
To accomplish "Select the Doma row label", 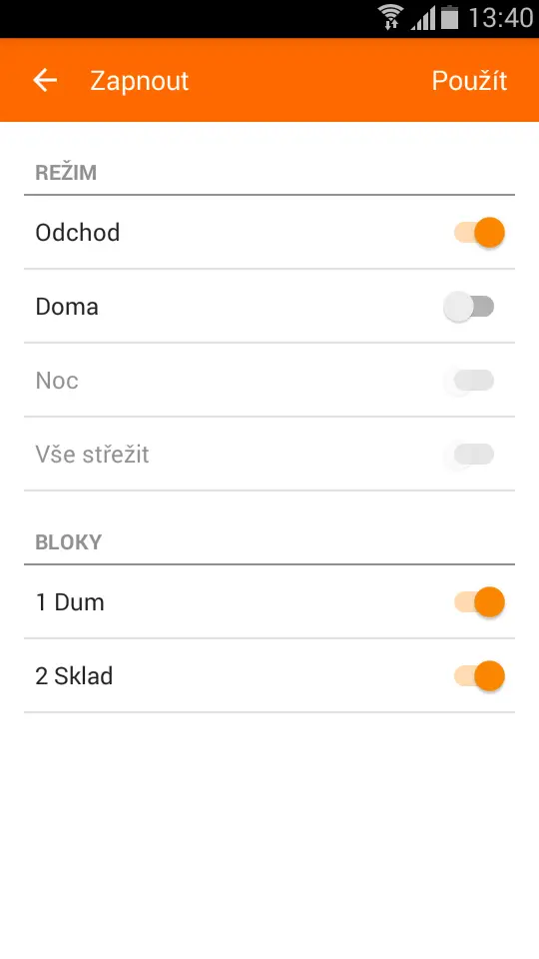I will coord(67,307).
